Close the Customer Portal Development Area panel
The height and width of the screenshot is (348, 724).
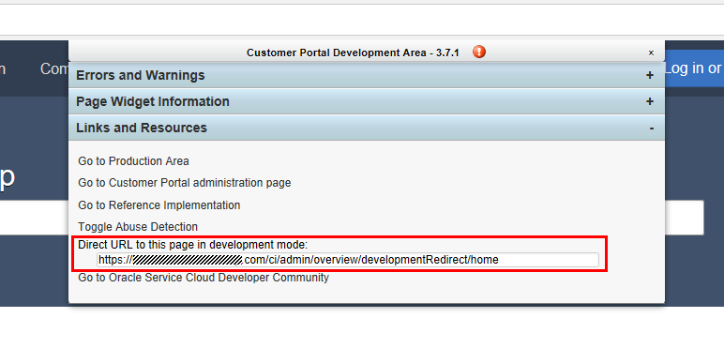tap(651, 53)
